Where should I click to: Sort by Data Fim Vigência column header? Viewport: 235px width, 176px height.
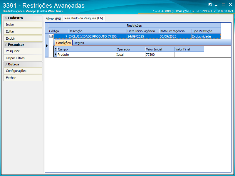(175, 31)
